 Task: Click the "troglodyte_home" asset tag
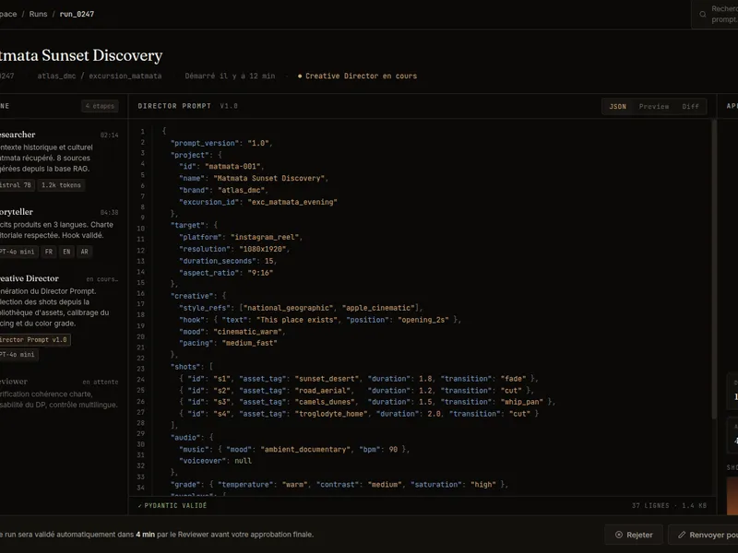point(333,414)
